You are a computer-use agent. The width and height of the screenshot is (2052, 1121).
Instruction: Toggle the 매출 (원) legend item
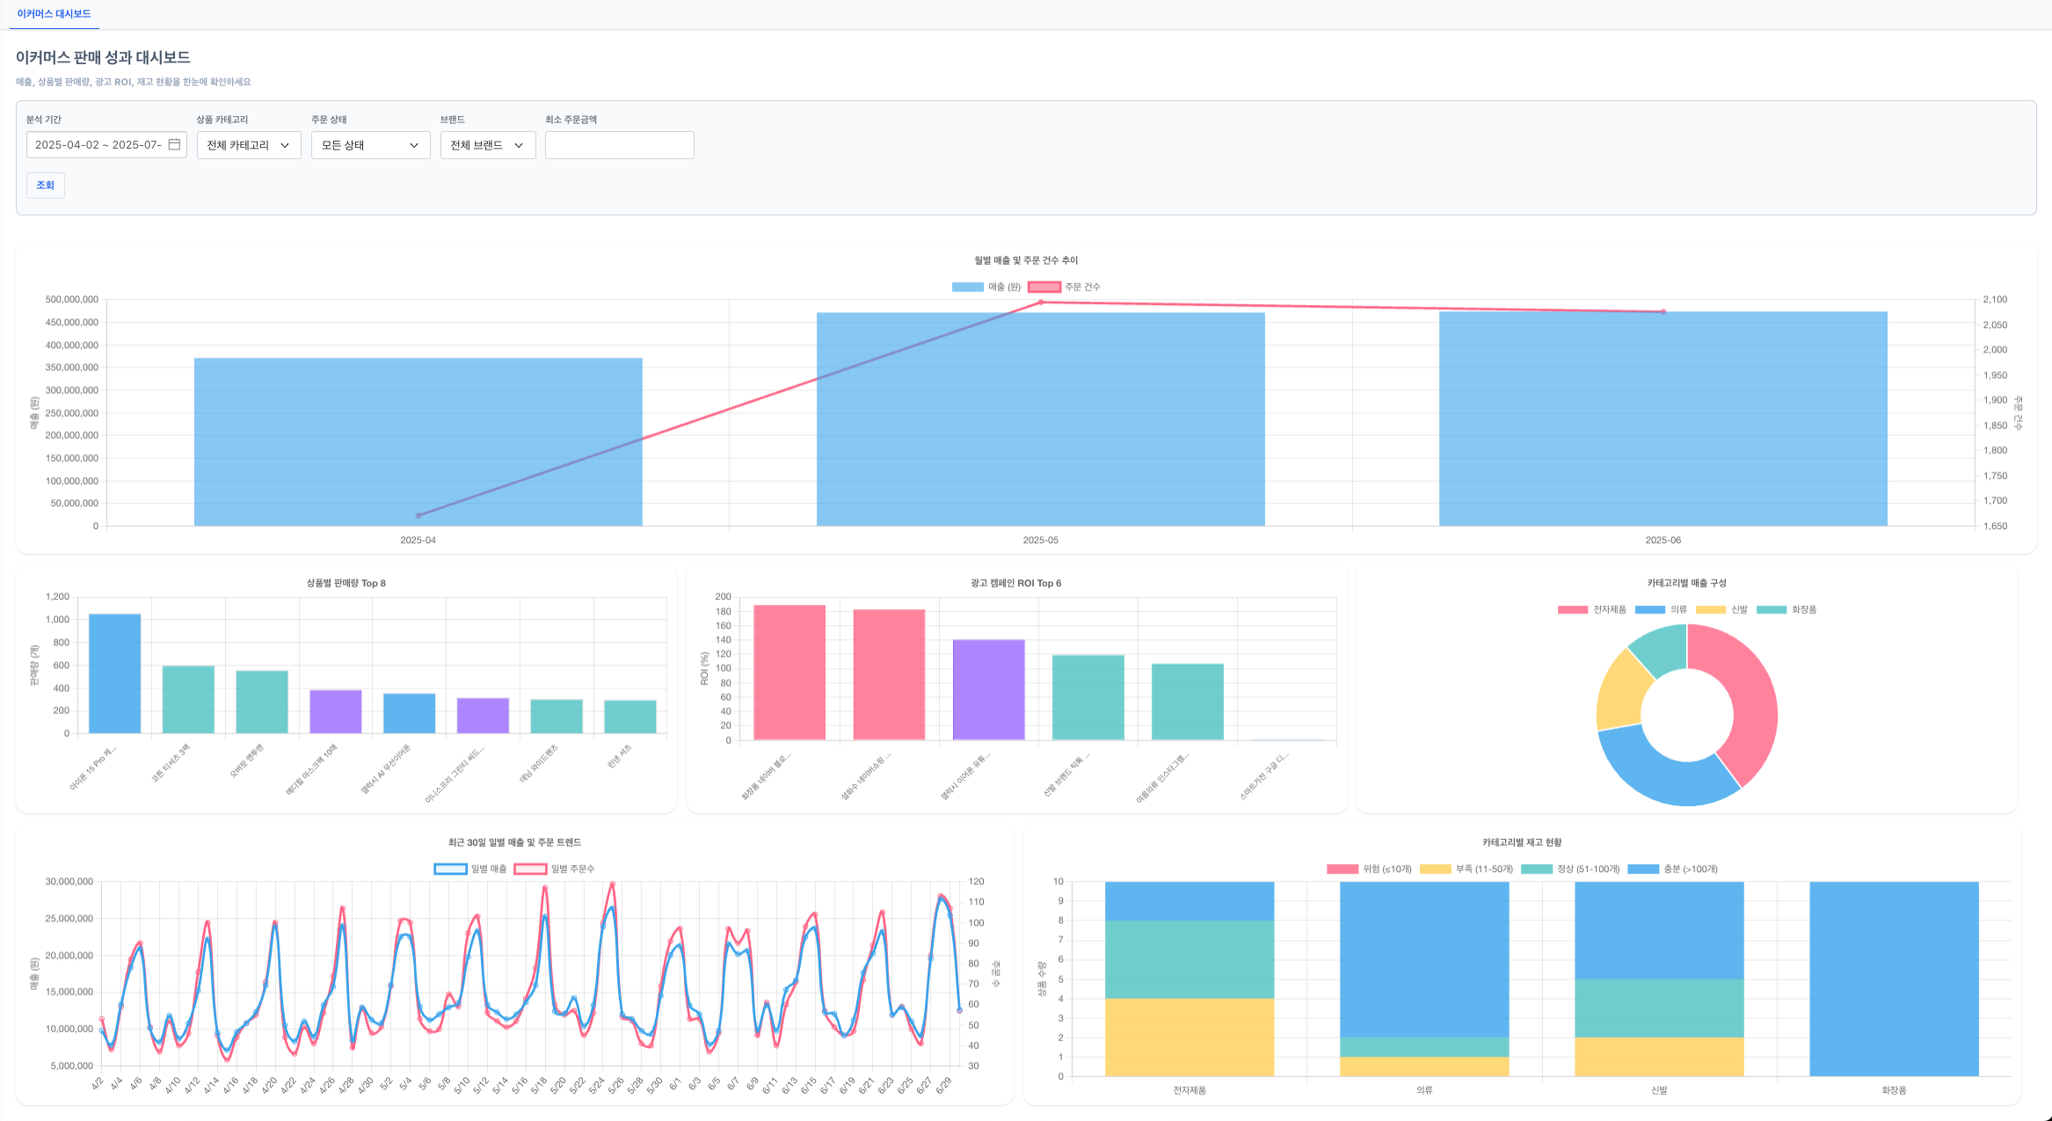[x=986, y=287]
